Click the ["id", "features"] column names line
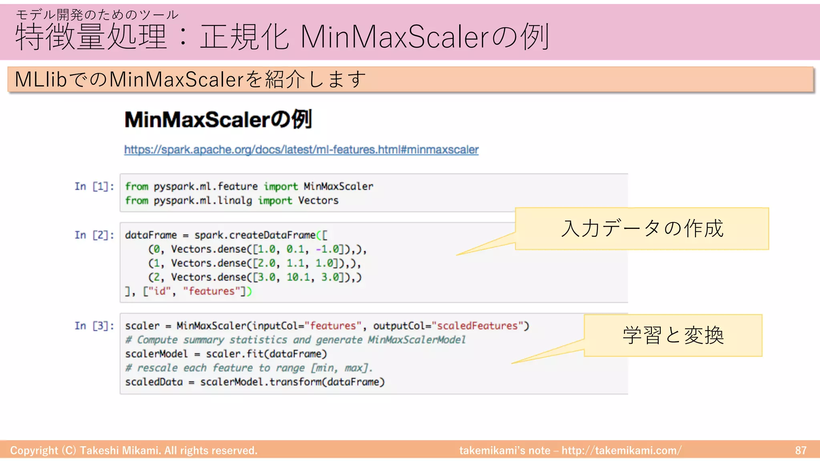This screenshot has width=820, height=461. (189, 291)
